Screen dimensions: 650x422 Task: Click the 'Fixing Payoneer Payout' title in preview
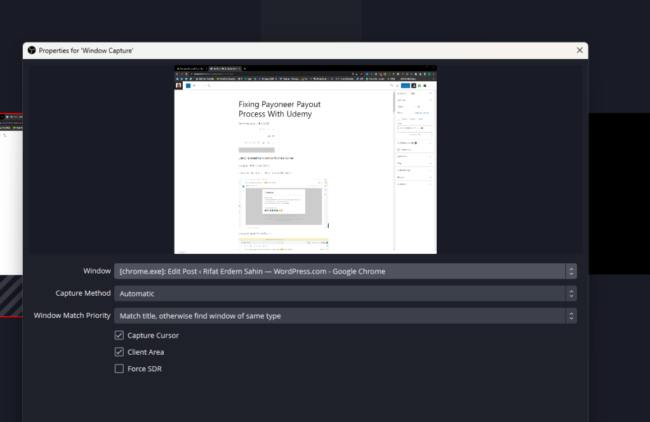[279, 109]
